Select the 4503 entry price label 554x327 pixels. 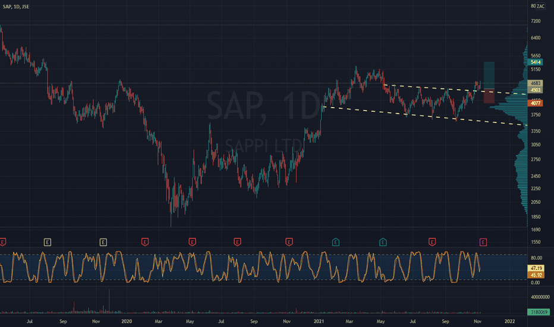[535, 90]
